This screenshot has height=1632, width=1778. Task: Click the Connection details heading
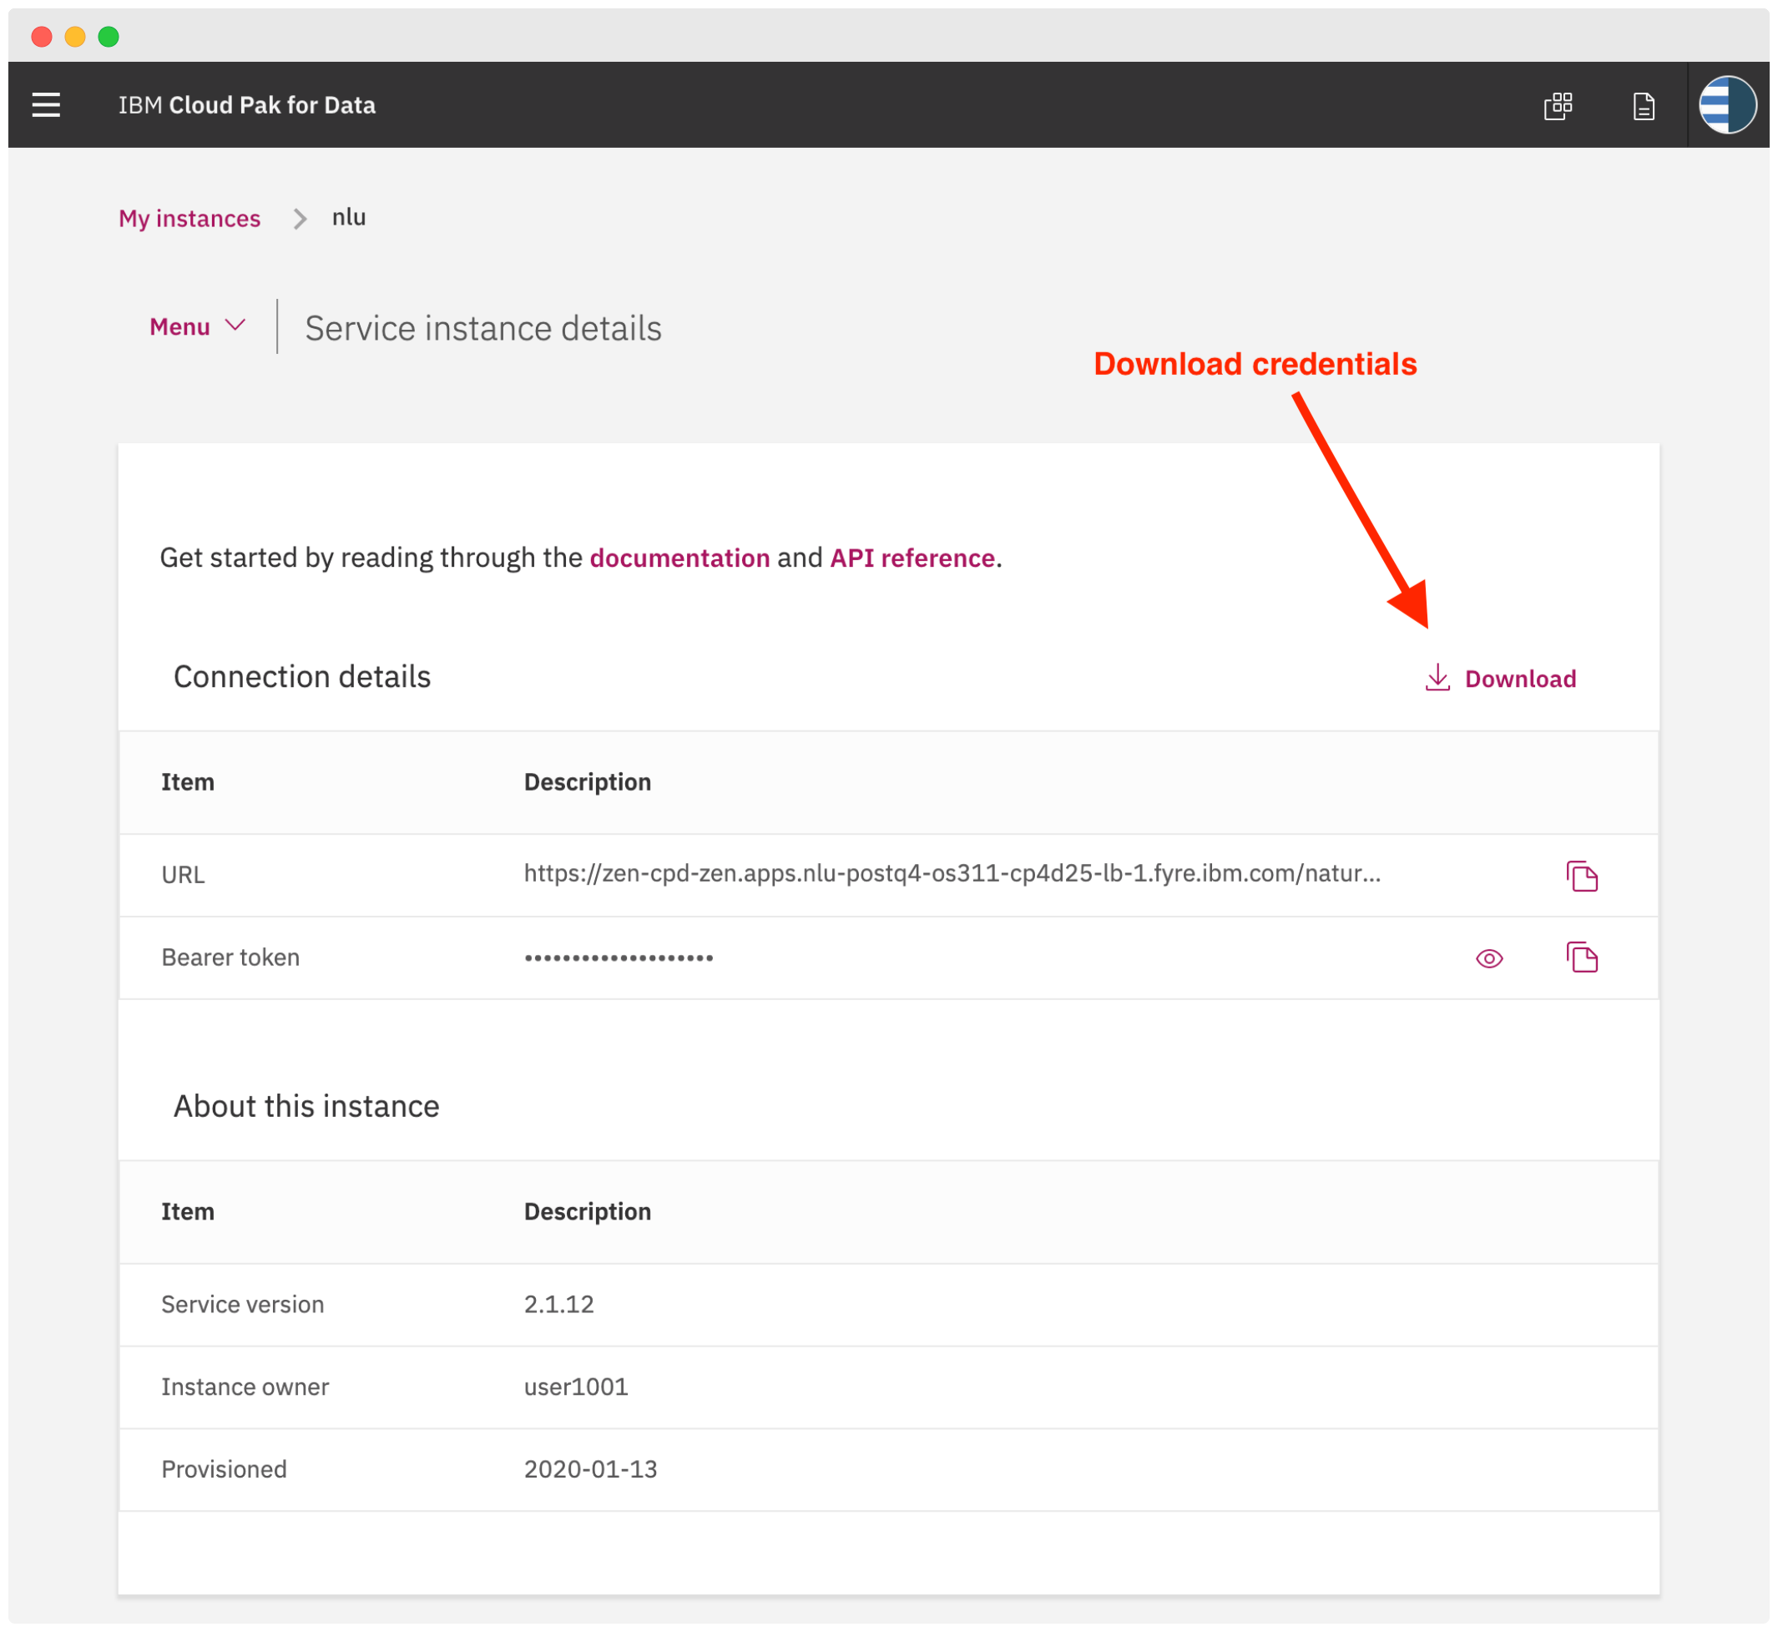[x=302, y=676]
